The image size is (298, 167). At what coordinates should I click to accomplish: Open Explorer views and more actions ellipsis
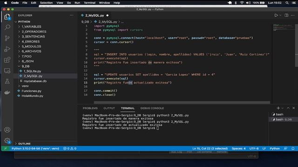(71, 15)
